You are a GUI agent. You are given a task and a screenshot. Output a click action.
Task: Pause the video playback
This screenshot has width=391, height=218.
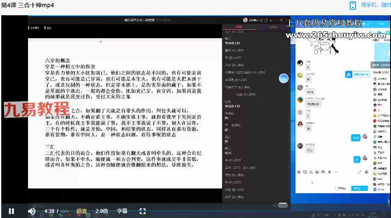[11, 211]
